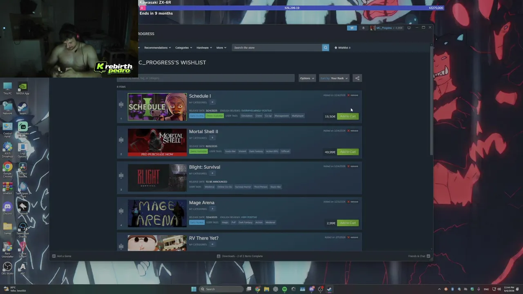Launch TeamSpeak 3 Client desktop shortcut
Screen dimensions: 523x294
coord(22,189)
